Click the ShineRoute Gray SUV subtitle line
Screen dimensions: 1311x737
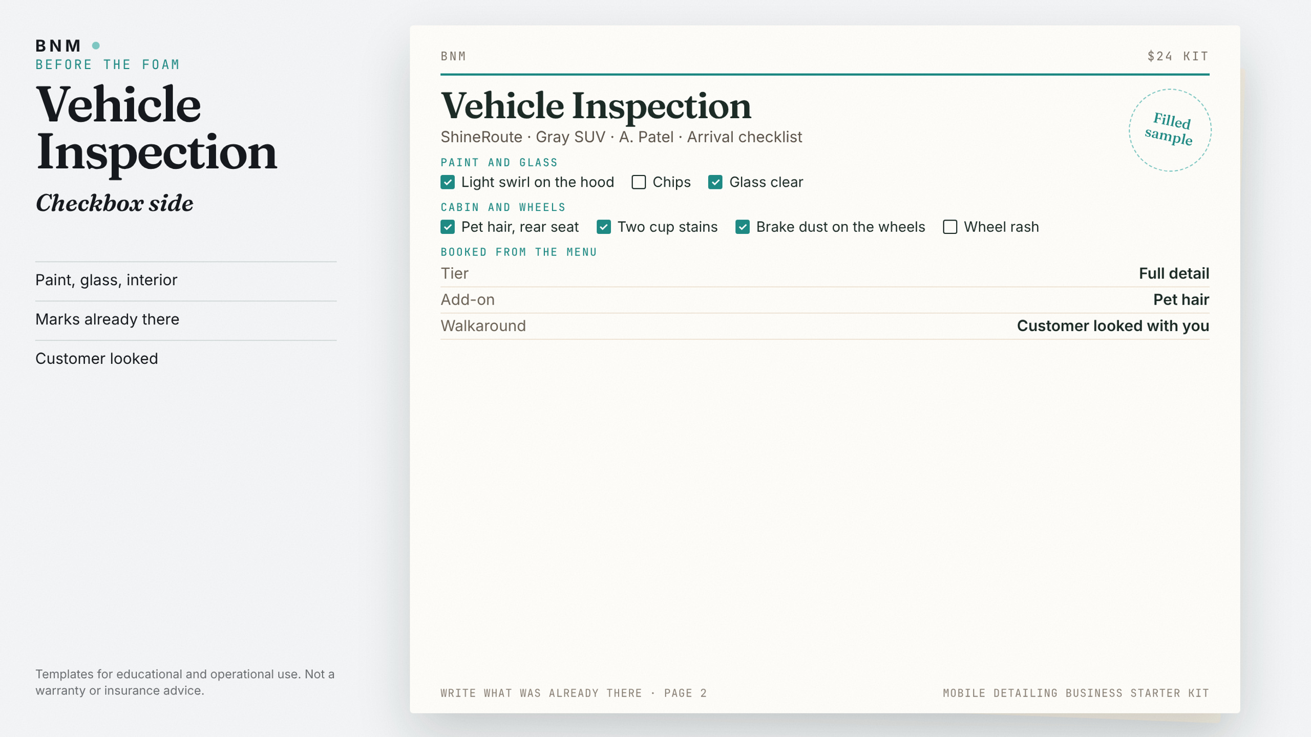pos(621,137)
